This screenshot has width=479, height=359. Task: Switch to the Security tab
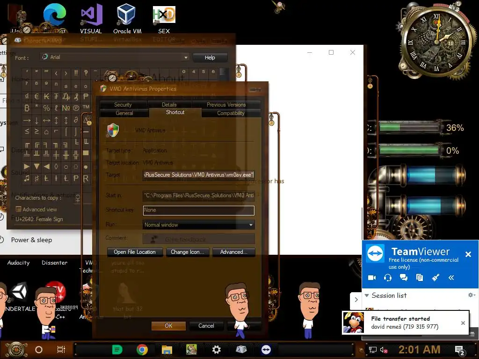coord(123,104)
